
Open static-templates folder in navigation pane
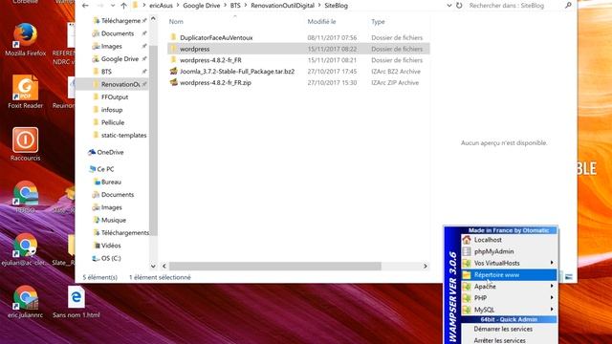pos(123,135)
